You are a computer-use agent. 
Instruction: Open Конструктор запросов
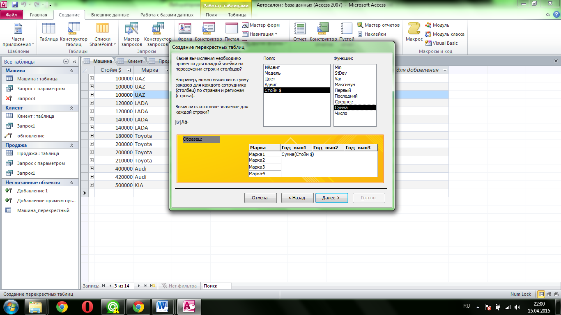click(158, 34)
